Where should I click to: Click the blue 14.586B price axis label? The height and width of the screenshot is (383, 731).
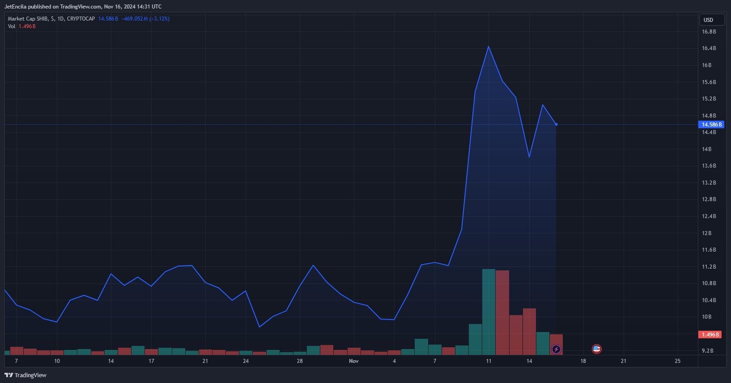711,125
